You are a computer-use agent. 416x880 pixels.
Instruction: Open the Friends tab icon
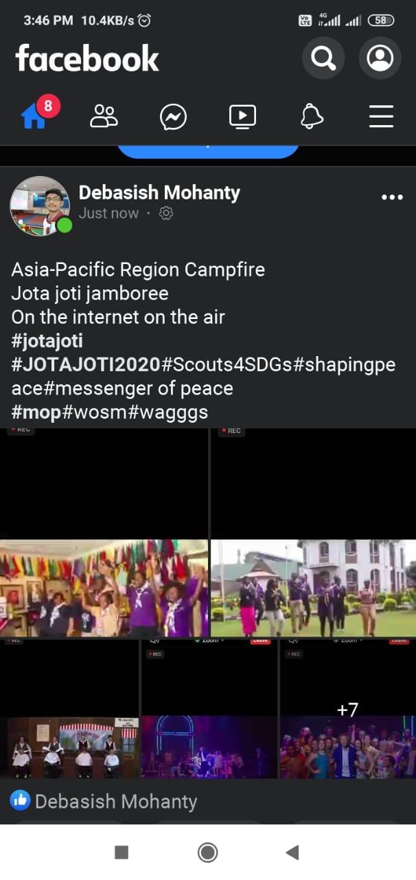[x=104, y=116]
